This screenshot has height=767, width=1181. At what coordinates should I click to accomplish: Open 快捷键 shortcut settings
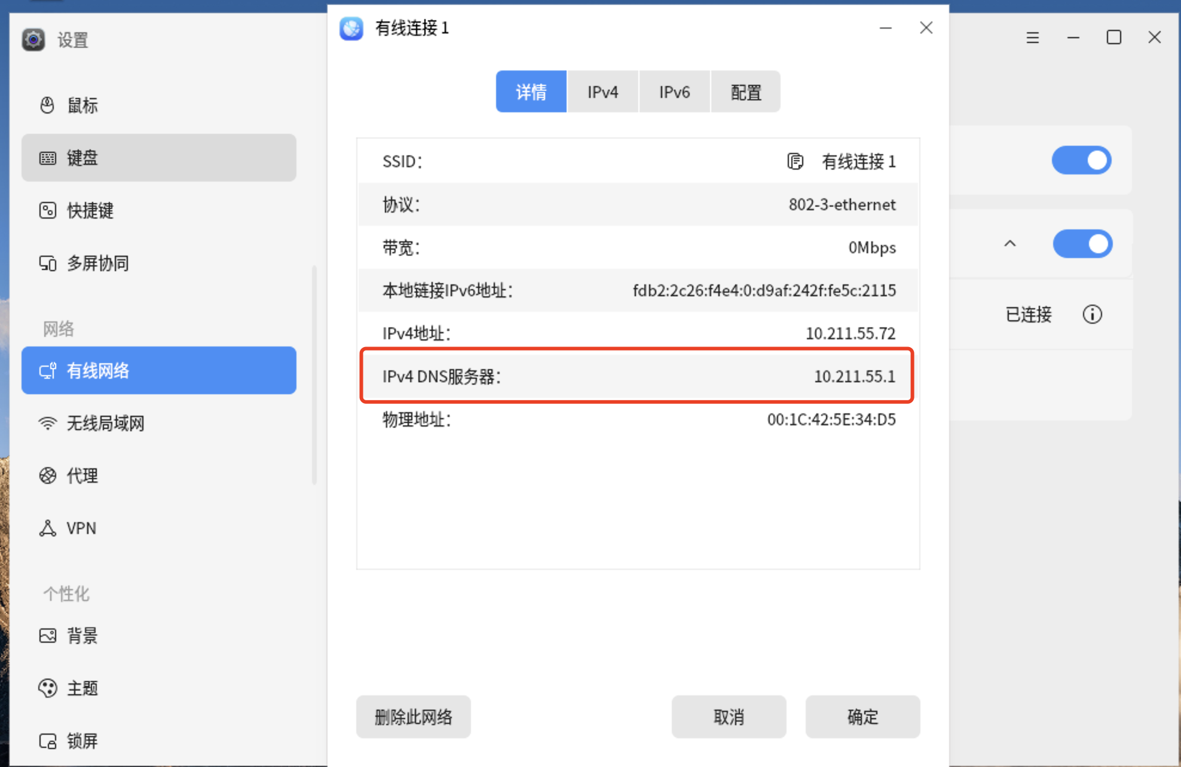click(90, 210)
